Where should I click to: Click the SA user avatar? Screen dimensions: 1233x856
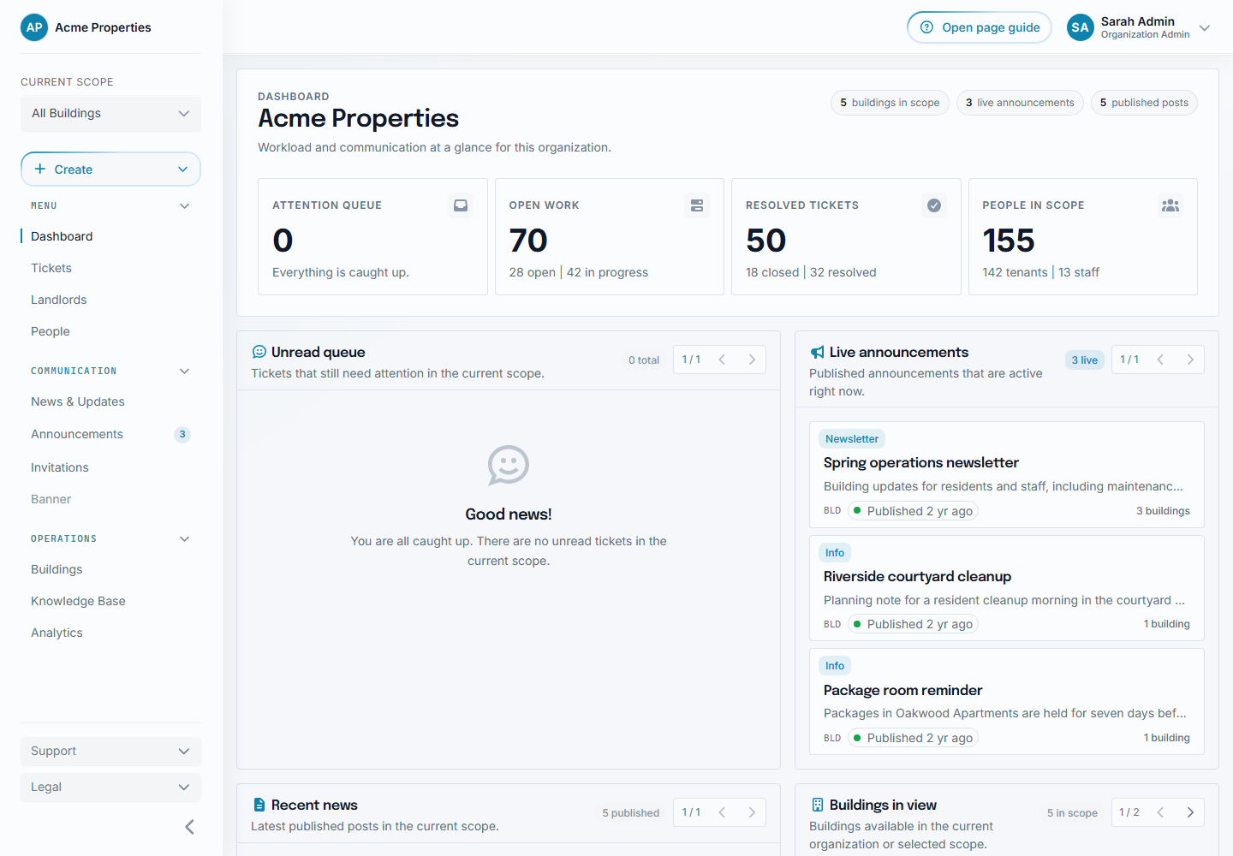coord(1081,27)
